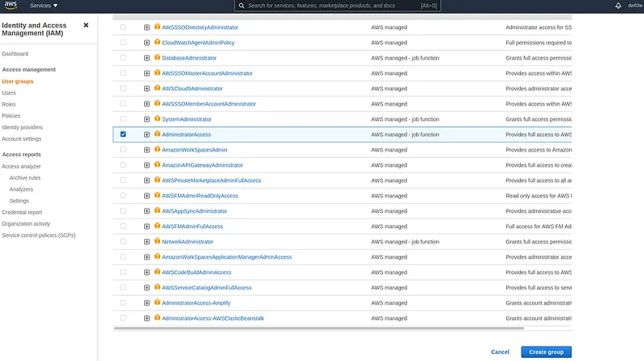Tick the AWSCodeBuildAdminAccess checkbox
644x361 pixels.
tap(123, 272)
